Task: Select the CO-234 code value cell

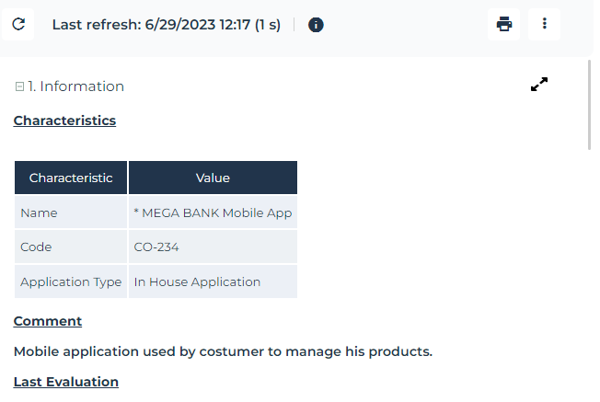Action: click(x=213, y=247)
